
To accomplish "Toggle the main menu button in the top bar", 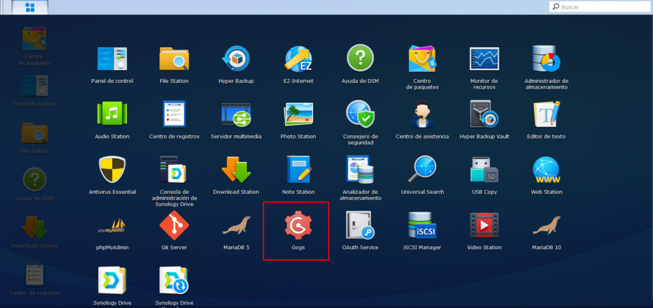I will pos(30,7).
